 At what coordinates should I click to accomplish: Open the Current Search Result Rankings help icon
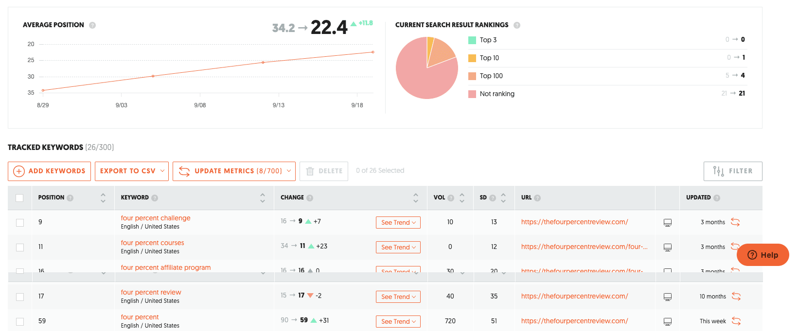517,25
